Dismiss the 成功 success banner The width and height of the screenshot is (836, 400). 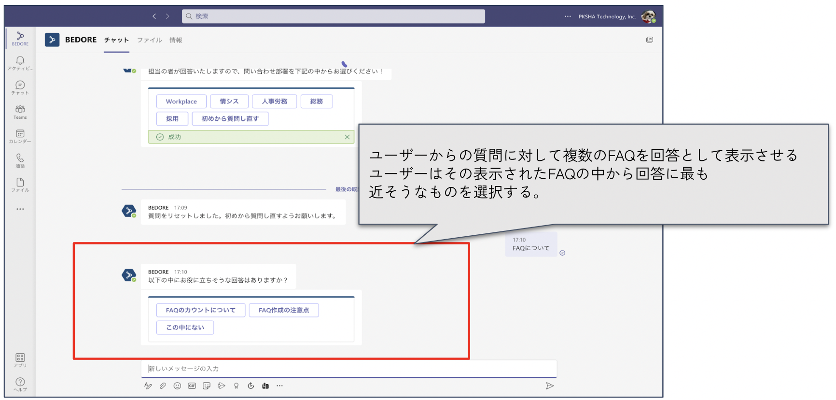click(x=347, y=137)
